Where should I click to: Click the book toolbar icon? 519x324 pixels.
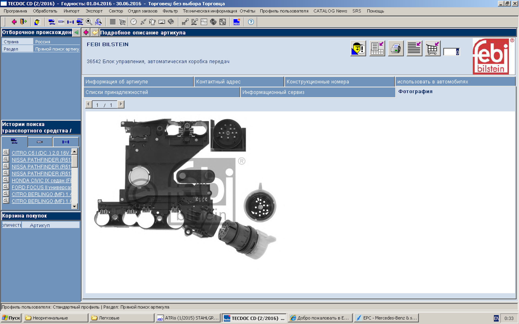tap(171, 22)
